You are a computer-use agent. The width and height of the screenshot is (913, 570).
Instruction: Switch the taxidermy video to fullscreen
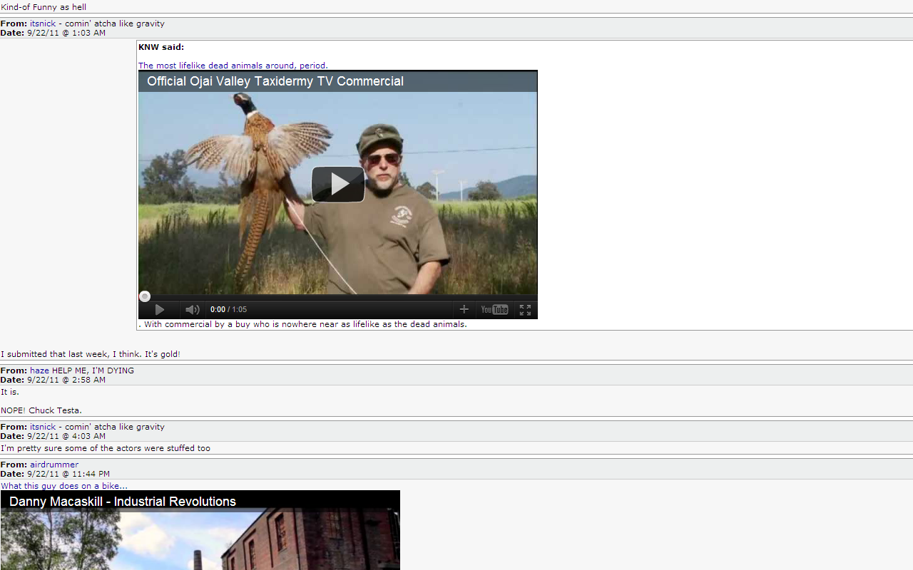tap(525, 310)
